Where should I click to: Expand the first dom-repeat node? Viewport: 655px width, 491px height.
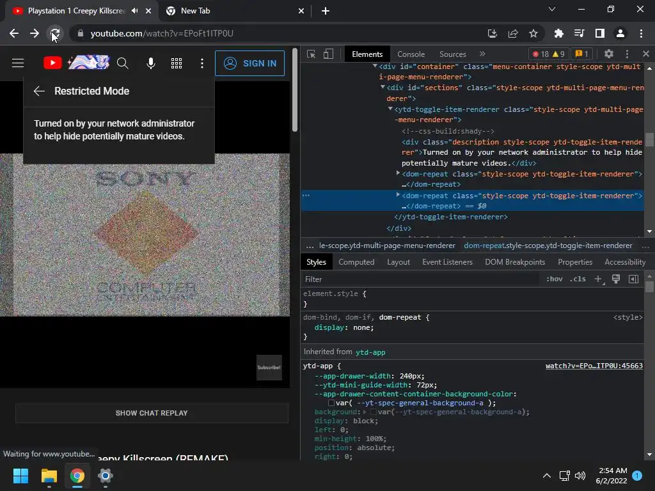(x=398, y=173)
